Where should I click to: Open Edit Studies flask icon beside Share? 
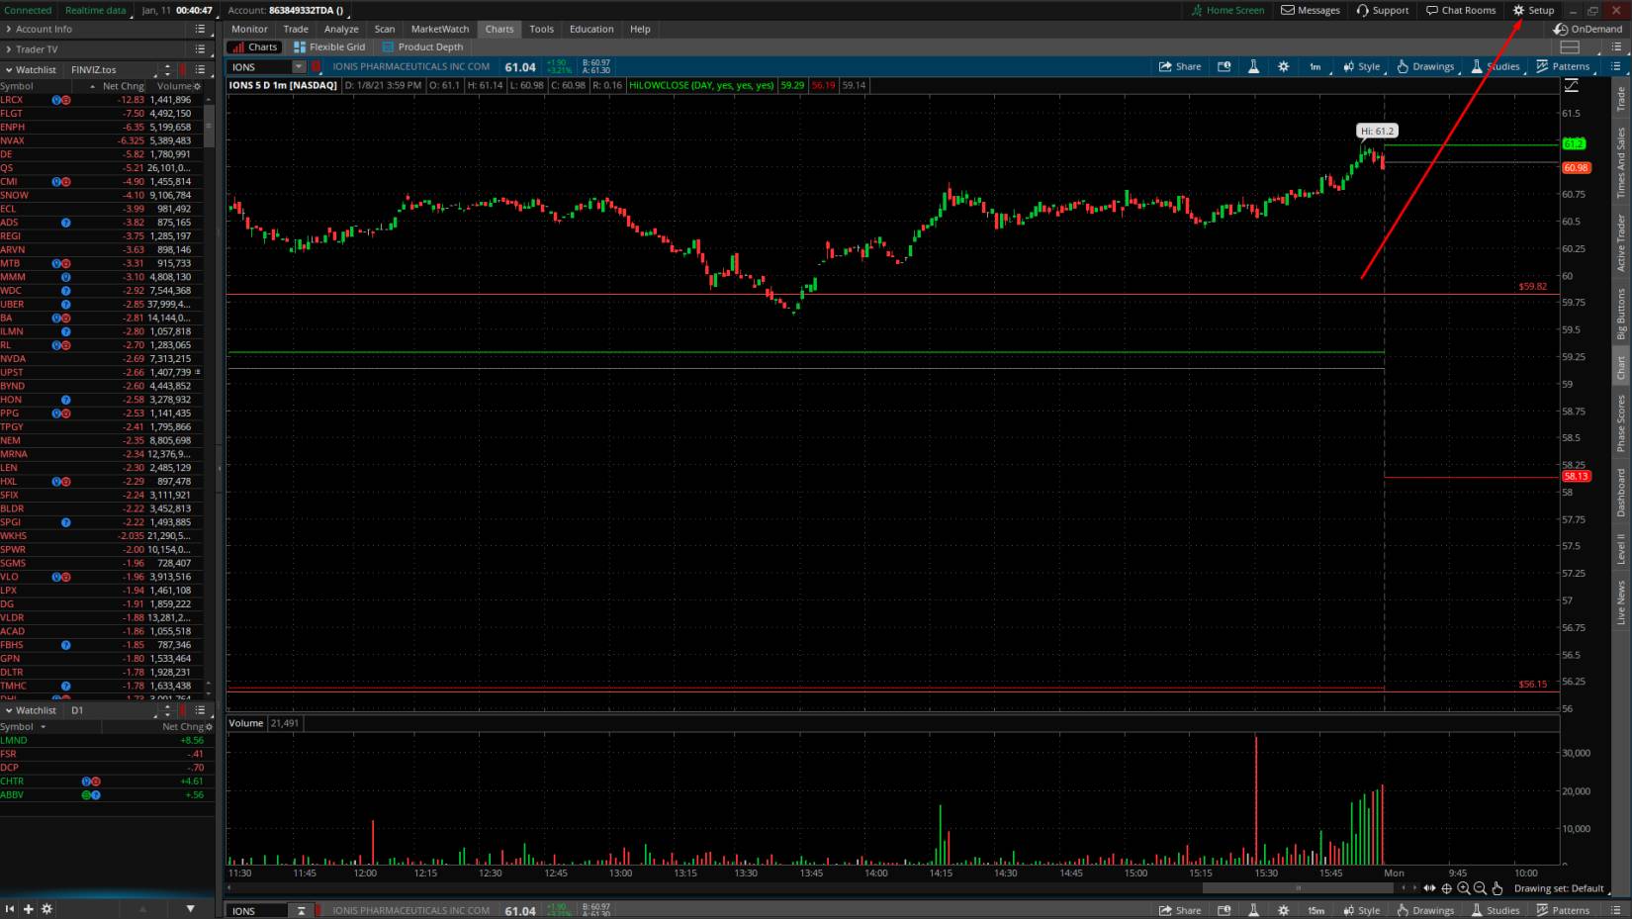pos(1253,66)
